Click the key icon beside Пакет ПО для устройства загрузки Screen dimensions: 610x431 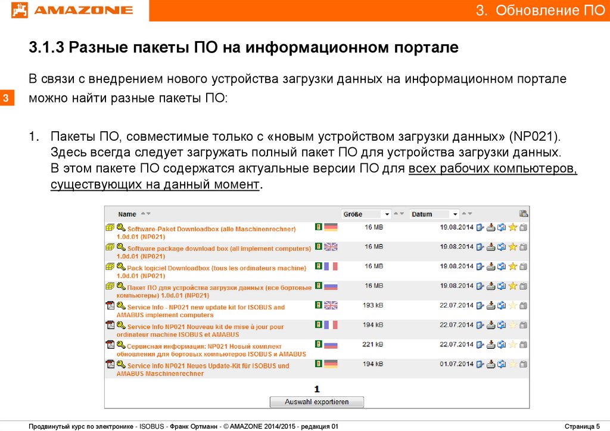point(121,286)
